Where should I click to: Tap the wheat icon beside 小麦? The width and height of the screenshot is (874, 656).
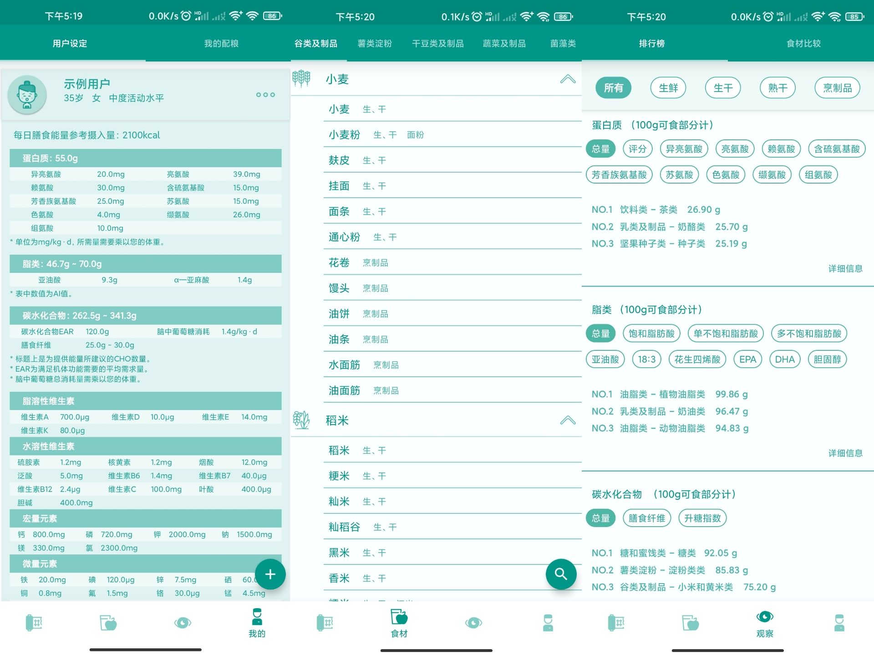click(301, 79)
